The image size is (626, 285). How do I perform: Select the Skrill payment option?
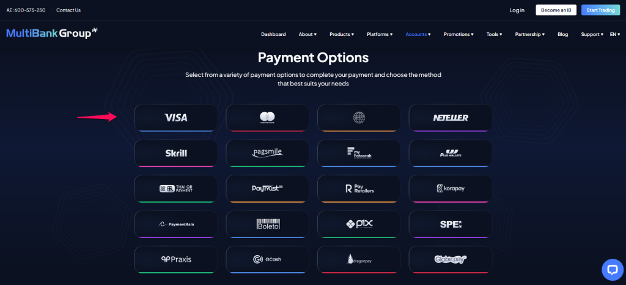[x=175, y=153]
